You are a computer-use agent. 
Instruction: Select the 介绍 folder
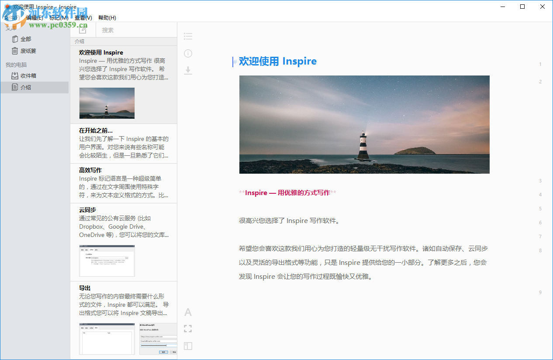point(35,87)
